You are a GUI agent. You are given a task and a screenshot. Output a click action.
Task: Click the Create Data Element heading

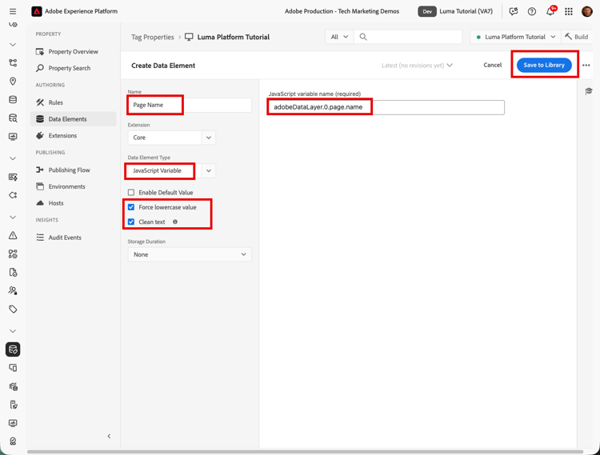[x=163, y=66]
